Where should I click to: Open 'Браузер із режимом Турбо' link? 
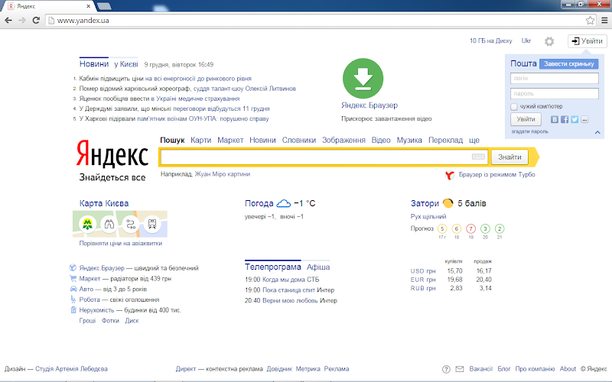496,175
